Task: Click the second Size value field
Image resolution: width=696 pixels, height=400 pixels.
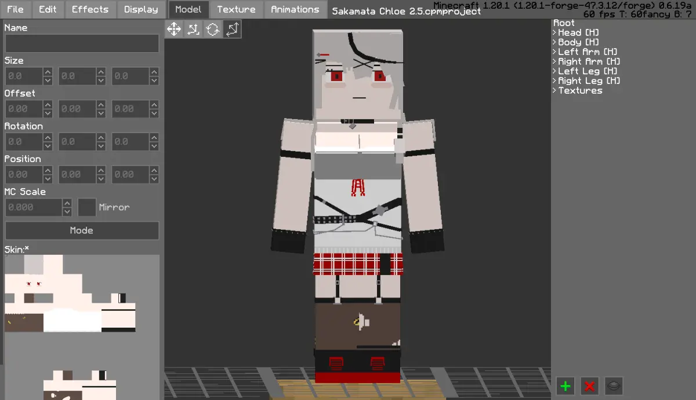Action: pyautogui.click(x=77, y=76)
